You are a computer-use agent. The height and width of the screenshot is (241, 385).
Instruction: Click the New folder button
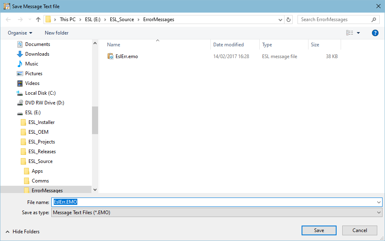pyautogui.click(x=57, y=33)
